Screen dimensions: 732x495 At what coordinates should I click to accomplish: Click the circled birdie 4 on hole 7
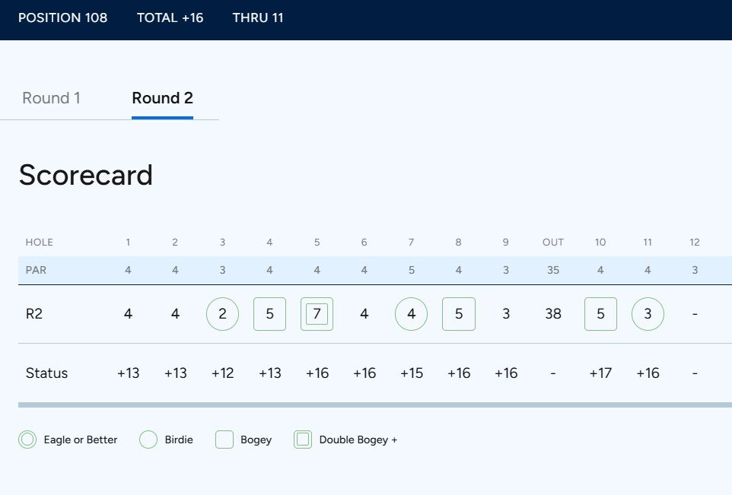(x=411, y=314)
